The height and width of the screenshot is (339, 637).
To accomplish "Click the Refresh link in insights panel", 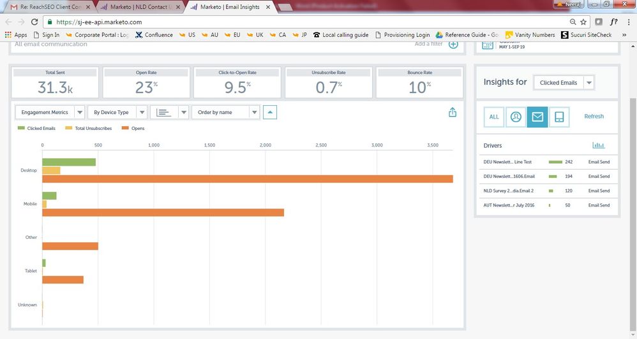I will [x=594, y=117].
